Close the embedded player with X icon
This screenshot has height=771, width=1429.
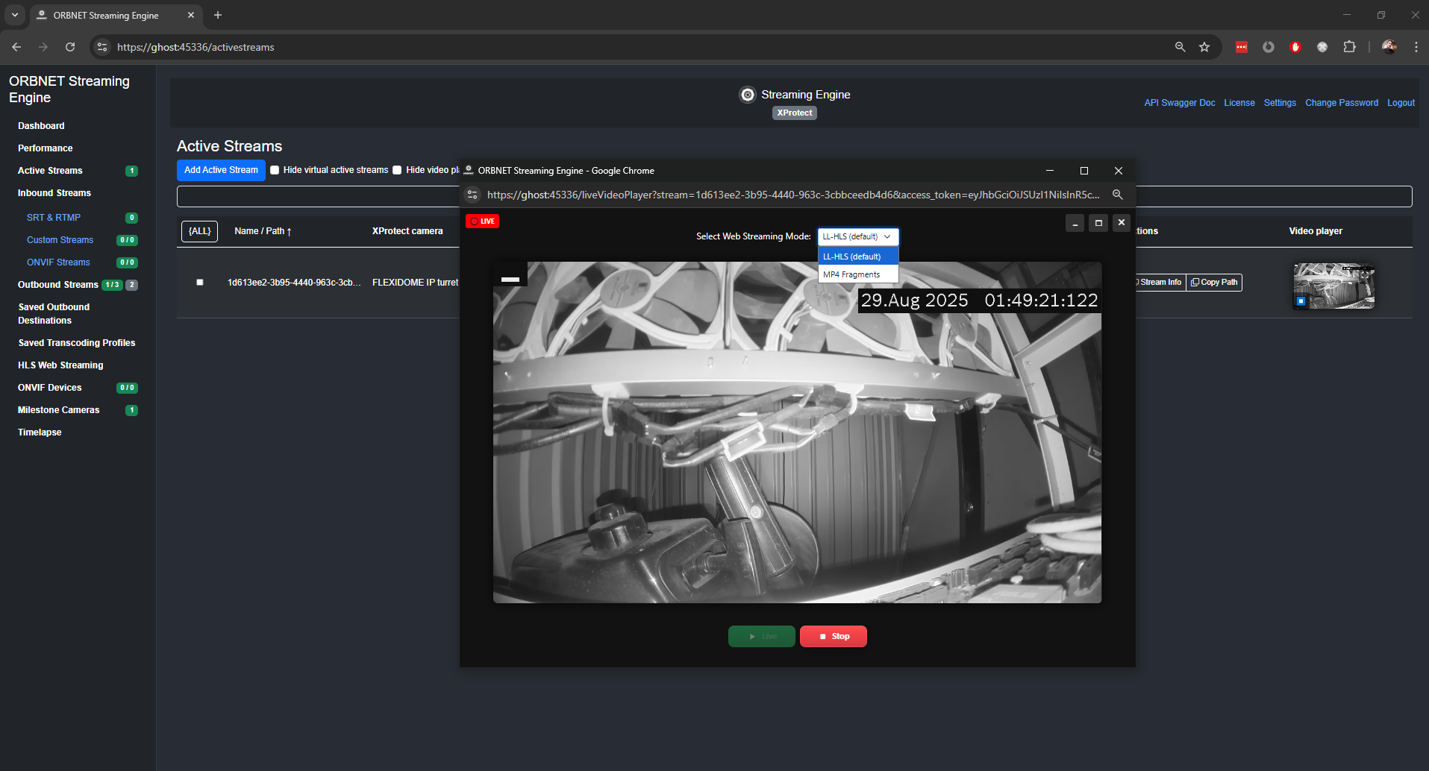pyautogui.click(x=1121, y=223)
